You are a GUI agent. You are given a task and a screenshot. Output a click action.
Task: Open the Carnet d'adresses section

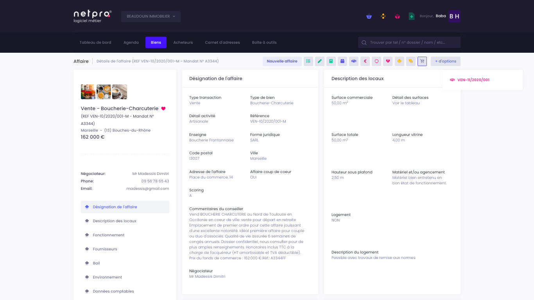click(x=222, y=42)
